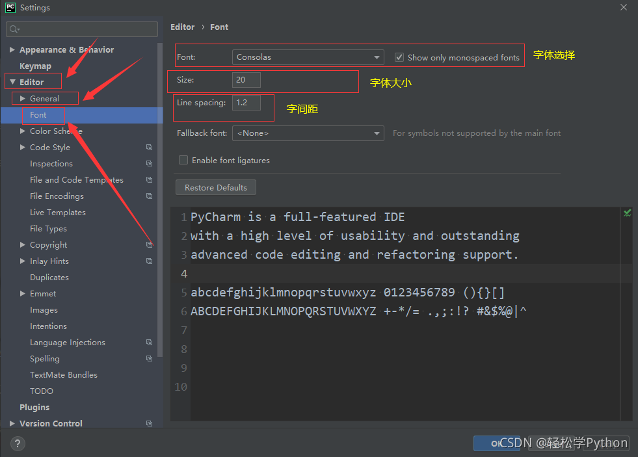Click preview line 1 text 'PyCharm is a full-featured IDE'
The image size is (638, 457).
(297, 217)
